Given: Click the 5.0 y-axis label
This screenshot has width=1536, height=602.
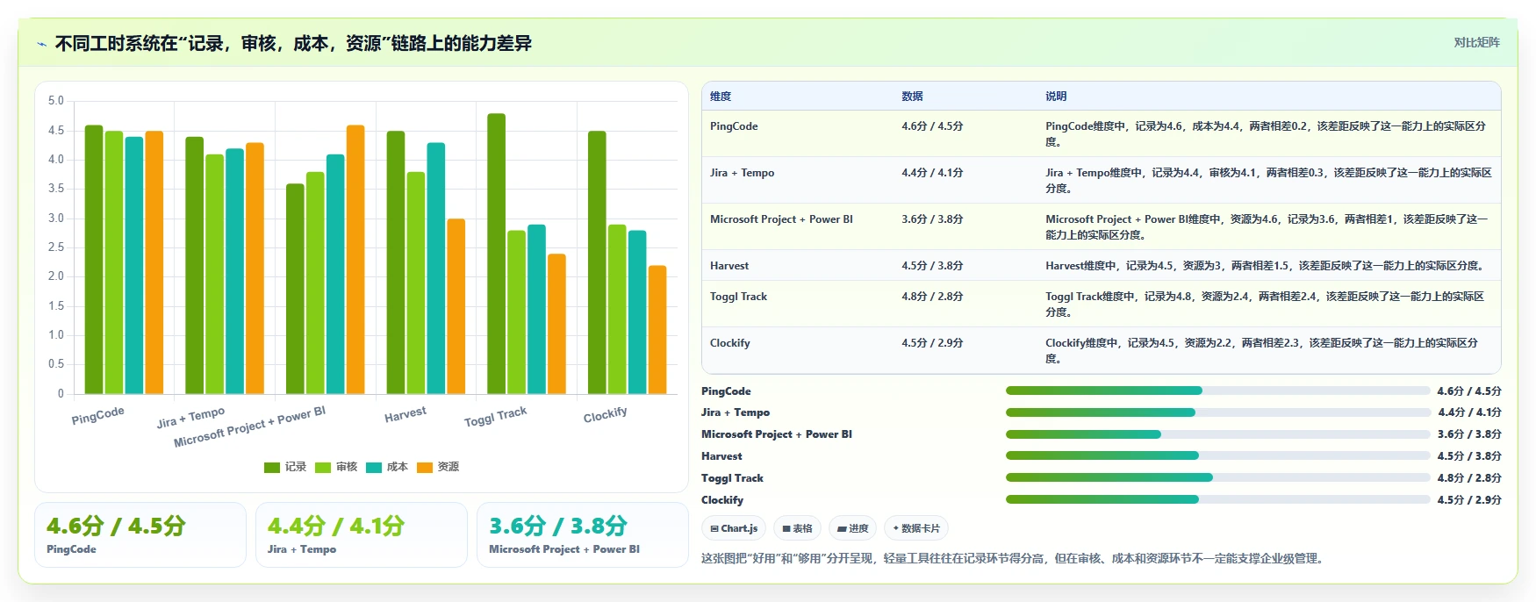Looking at the screenshot, I should point(56,101).
